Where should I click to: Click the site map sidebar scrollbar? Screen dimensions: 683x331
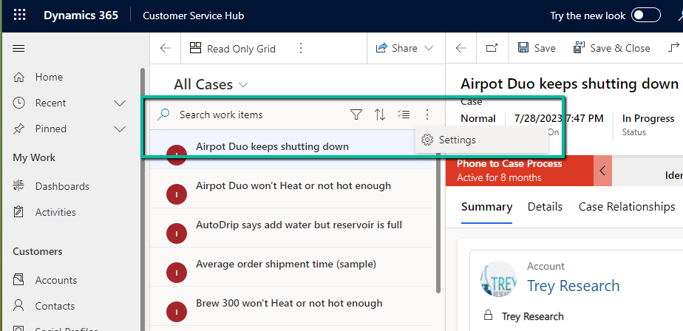coord(142,200)
